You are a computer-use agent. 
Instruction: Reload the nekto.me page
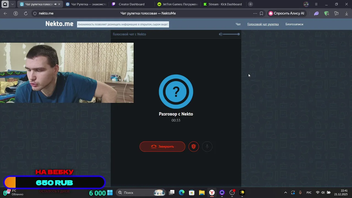(x=26, y=13)
